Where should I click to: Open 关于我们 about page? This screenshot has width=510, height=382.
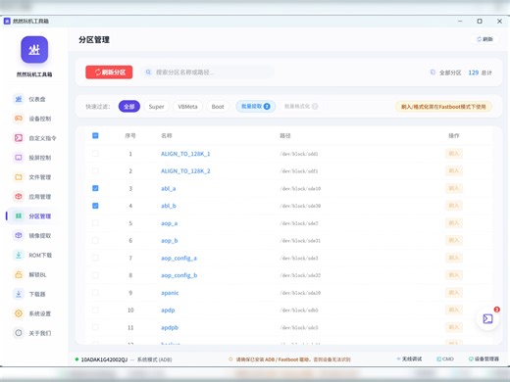[32, 333]
